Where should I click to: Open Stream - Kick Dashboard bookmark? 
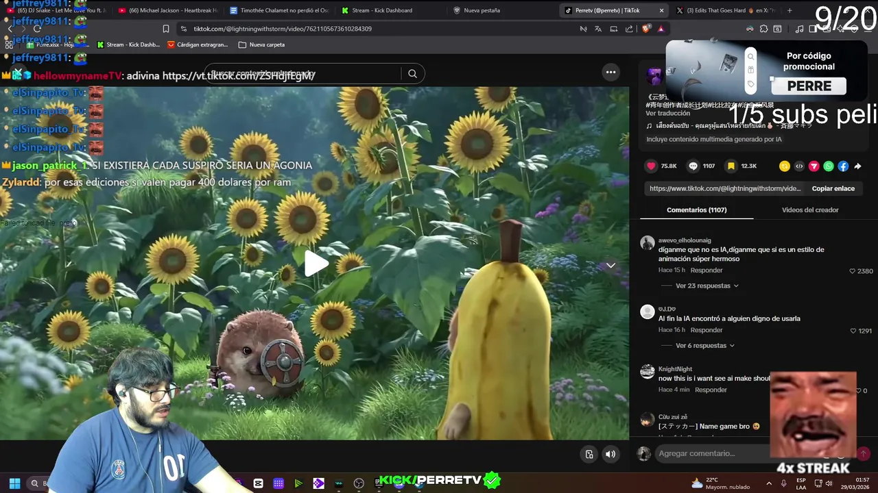click(x=128, y=45)
